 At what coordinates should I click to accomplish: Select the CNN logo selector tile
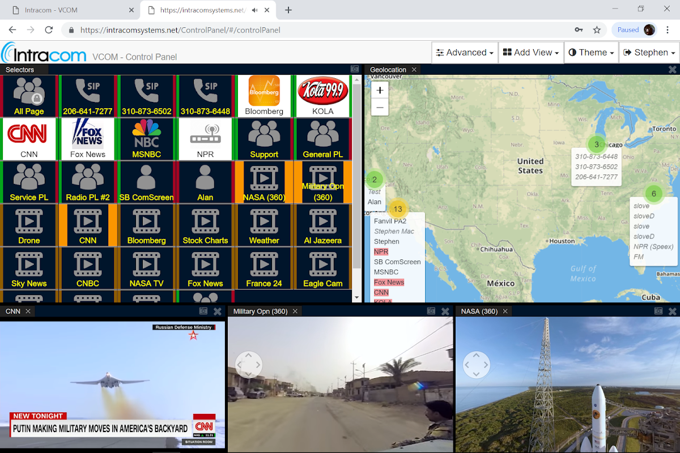click(x=29, y=139)
